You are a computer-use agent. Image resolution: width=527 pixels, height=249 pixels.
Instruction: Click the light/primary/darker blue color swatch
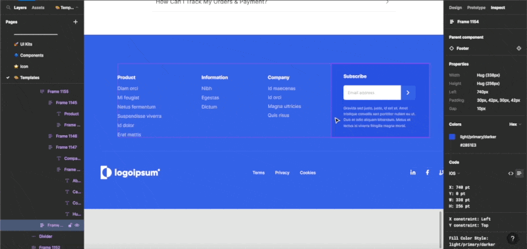[452, 137]
